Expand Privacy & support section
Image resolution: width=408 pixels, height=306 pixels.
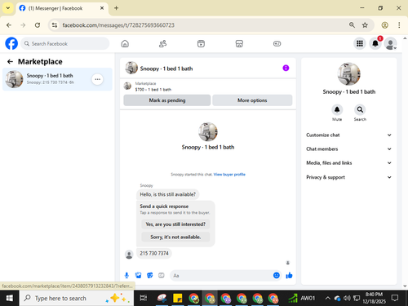tap(348, 177)
